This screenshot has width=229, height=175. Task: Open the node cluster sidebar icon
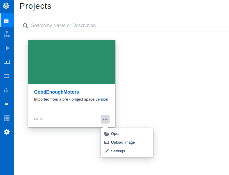(6, 90)
